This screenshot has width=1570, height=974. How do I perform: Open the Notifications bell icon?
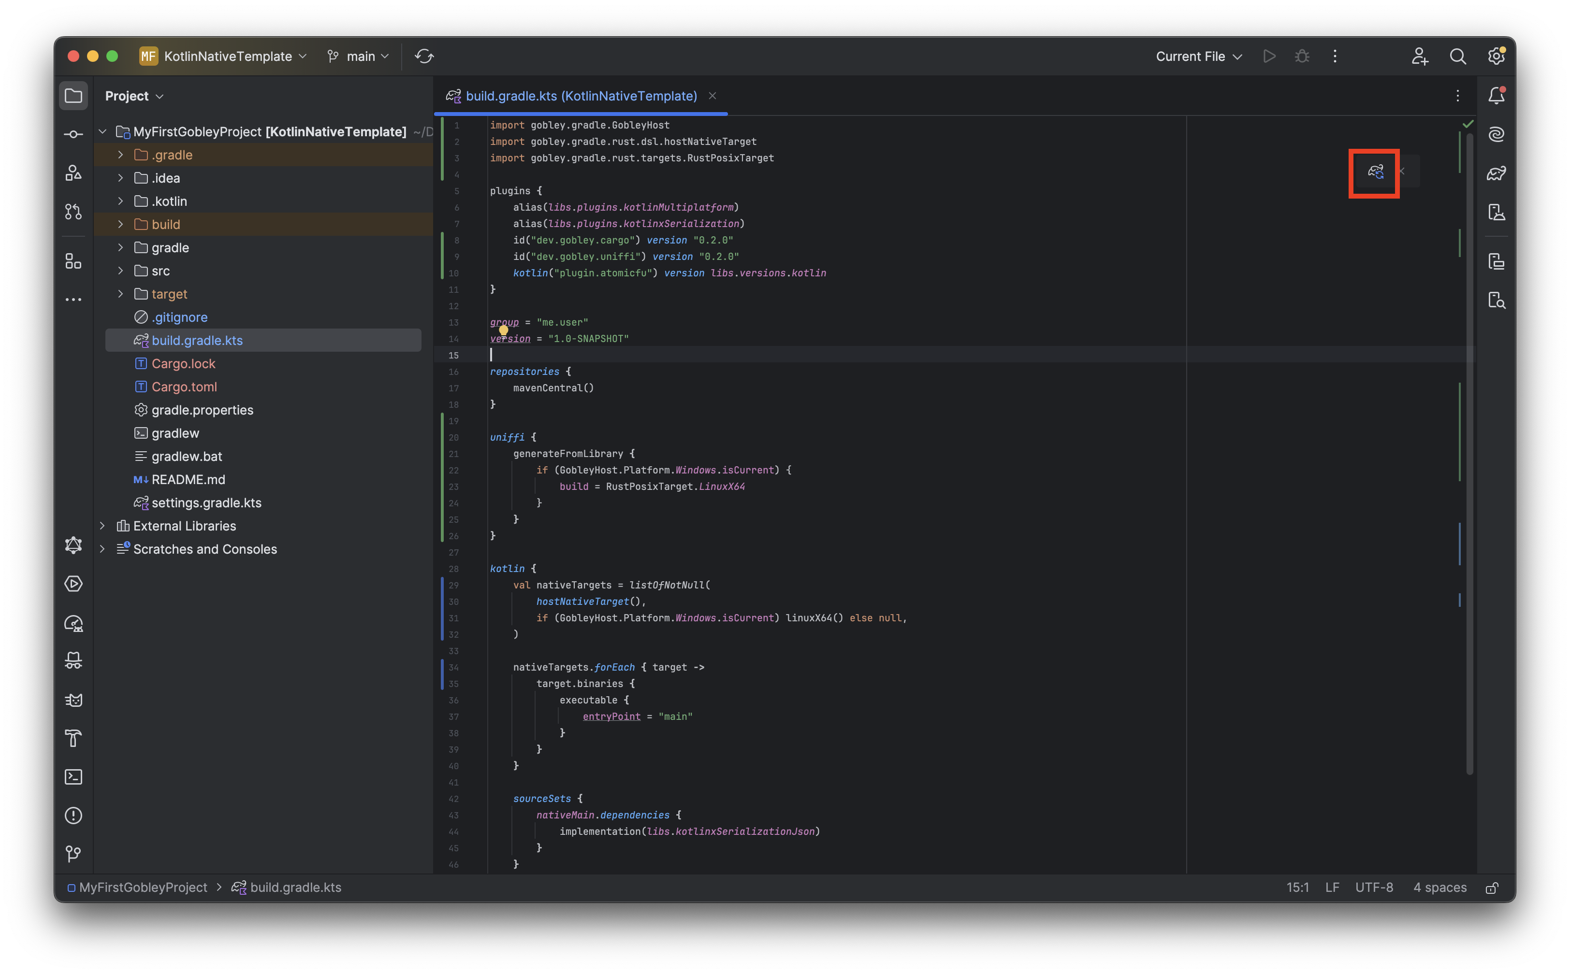[1497, 96]
